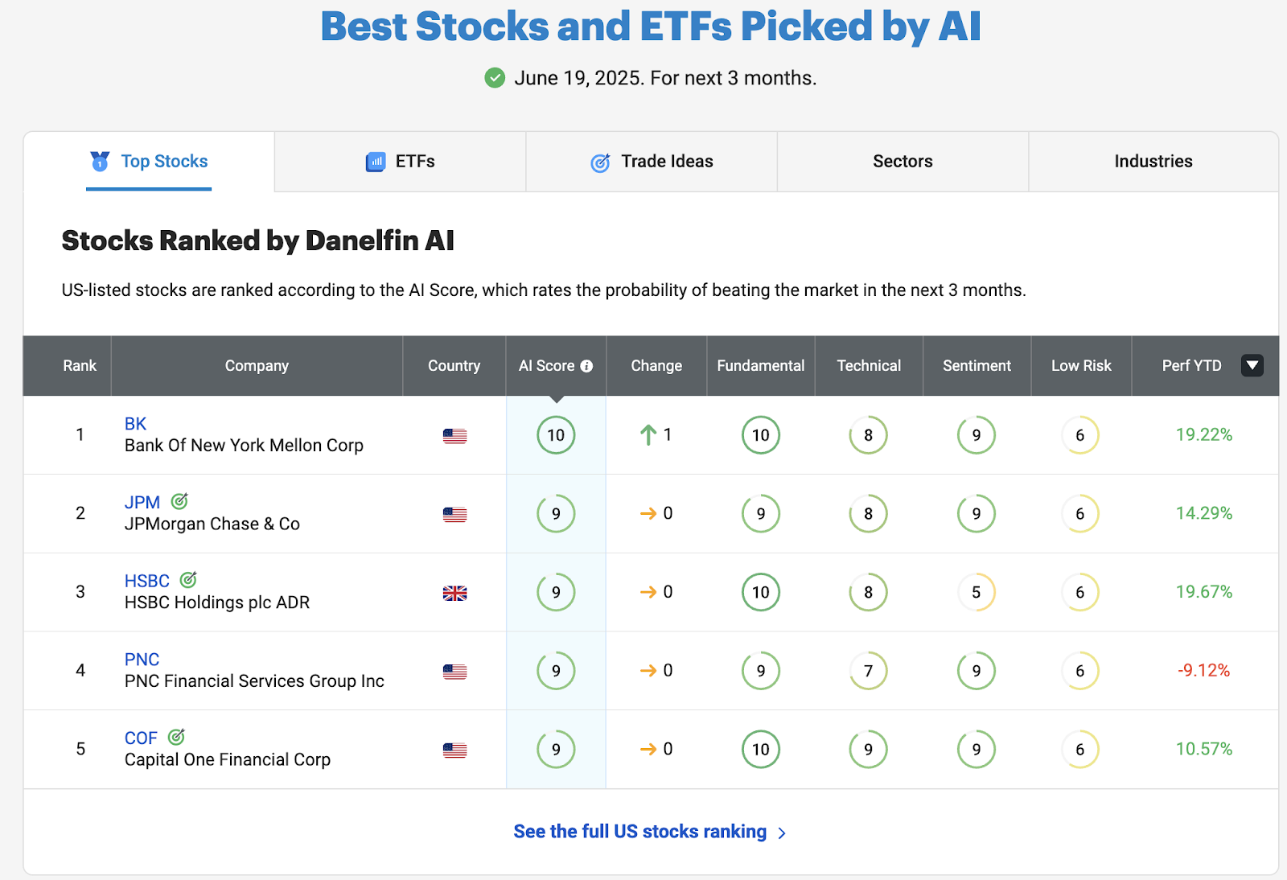Select the Sectors tab
The image size is (1287, 880).
(x=903, y=162)
